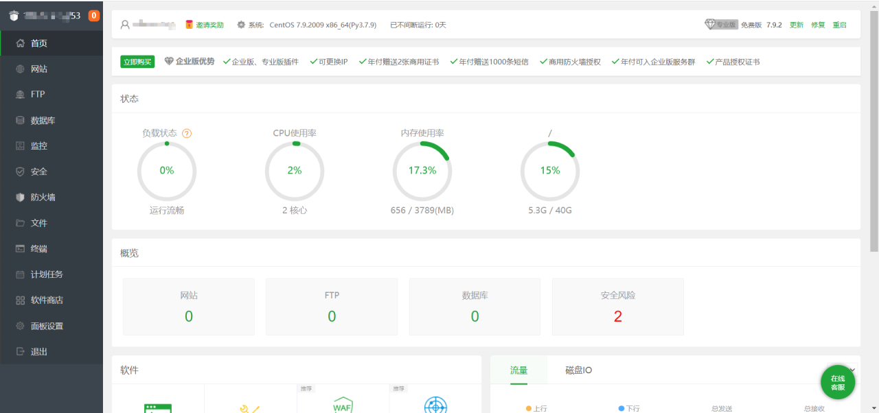The height and width of the screenshot is (413, 879).
Task: Click the CPU usage circular gauge
Action: 295,171
